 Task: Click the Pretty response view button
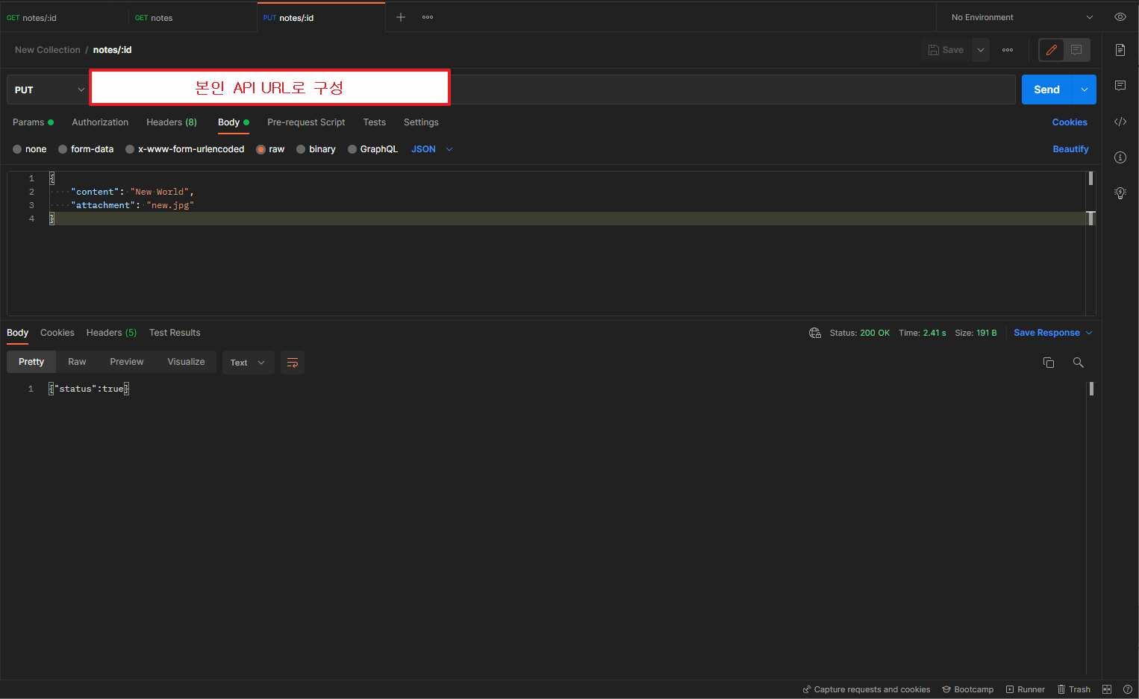tap(31, 362)
